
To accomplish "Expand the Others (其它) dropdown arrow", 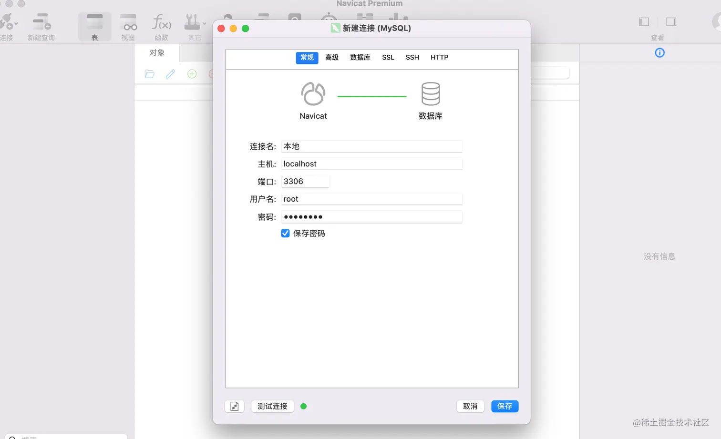I will (205, 23).
